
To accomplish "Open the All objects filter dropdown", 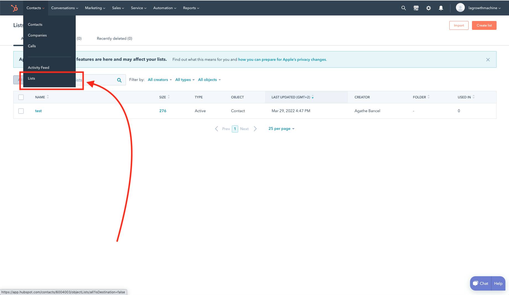I will point(209,80).
